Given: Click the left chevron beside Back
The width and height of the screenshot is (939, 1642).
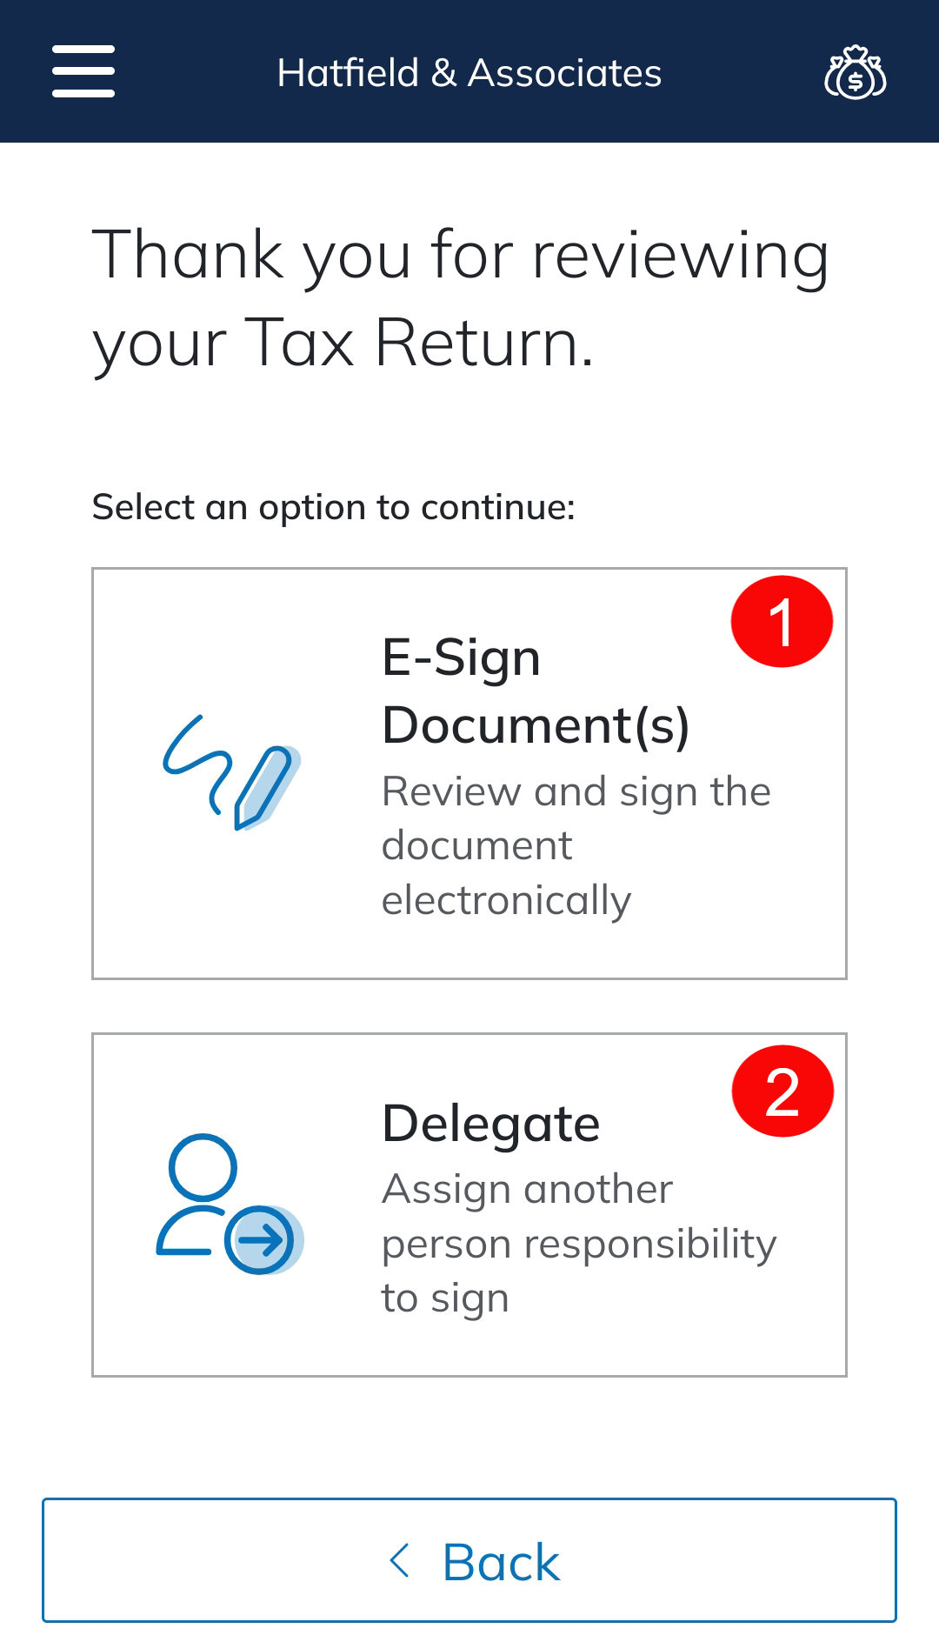Looking at the screenshot, I should coord(399,1561).
